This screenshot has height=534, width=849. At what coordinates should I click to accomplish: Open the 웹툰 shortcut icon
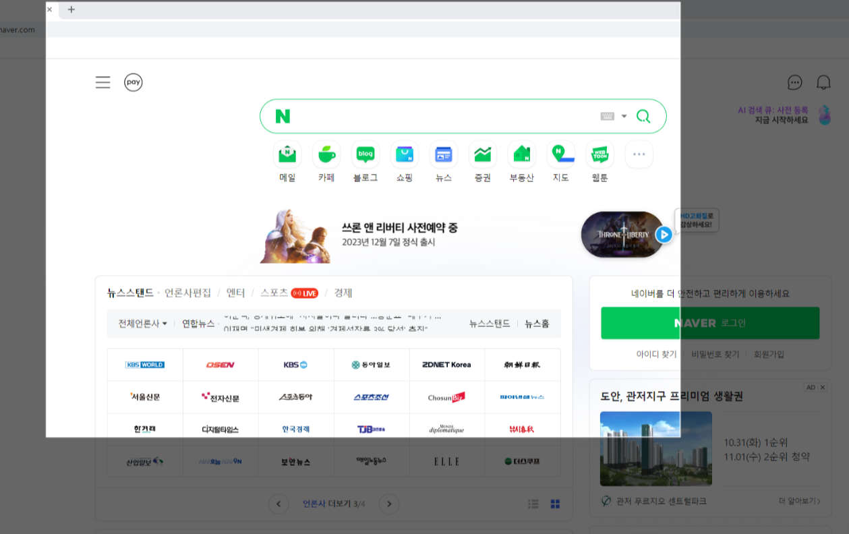coord(600,154)
